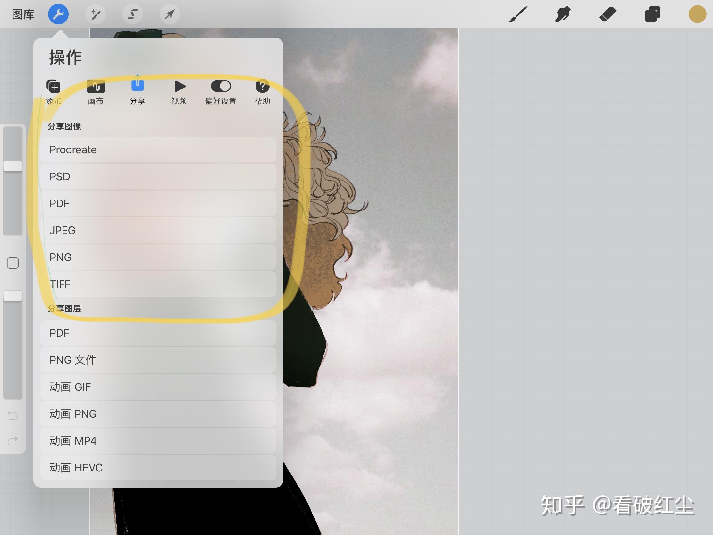
Task: Tap the undo arrow
Action: pos(13,416)
